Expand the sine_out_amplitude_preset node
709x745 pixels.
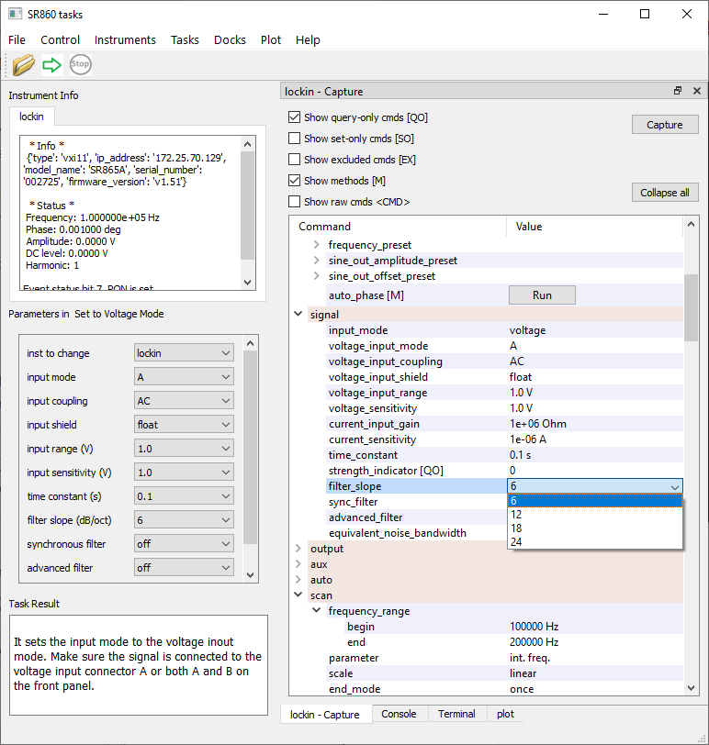pyautogui.click(x=316, y=261)
